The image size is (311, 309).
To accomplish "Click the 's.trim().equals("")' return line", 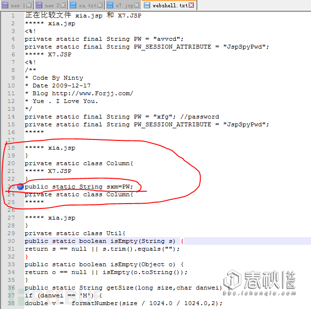I will [102, 249].
